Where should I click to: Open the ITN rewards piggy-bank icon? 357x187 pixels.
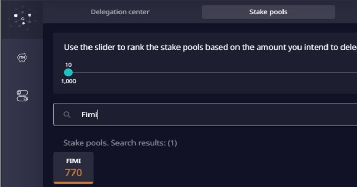pyautogui.click(x=22, y=57)
